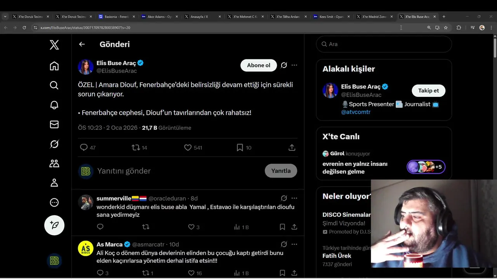Open account avatar at sidebar bottom

coord(54,261)
